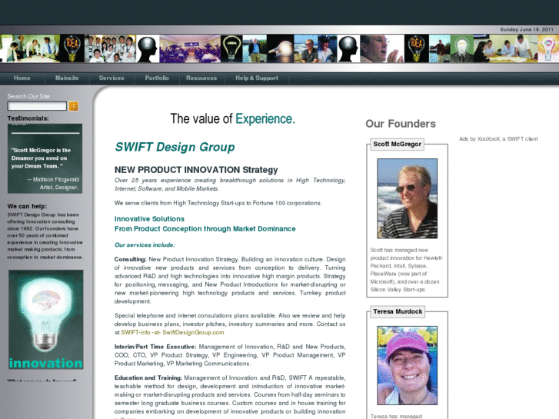559x419 pixels.
Task: Choose Help & Support in navigation
Action: click(257, 78)
